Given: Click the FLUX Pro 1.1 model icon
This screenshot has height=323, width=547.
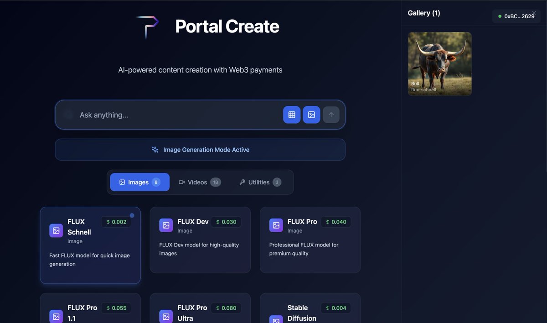Looking at the screenshot, I should (x=56, y=317).
